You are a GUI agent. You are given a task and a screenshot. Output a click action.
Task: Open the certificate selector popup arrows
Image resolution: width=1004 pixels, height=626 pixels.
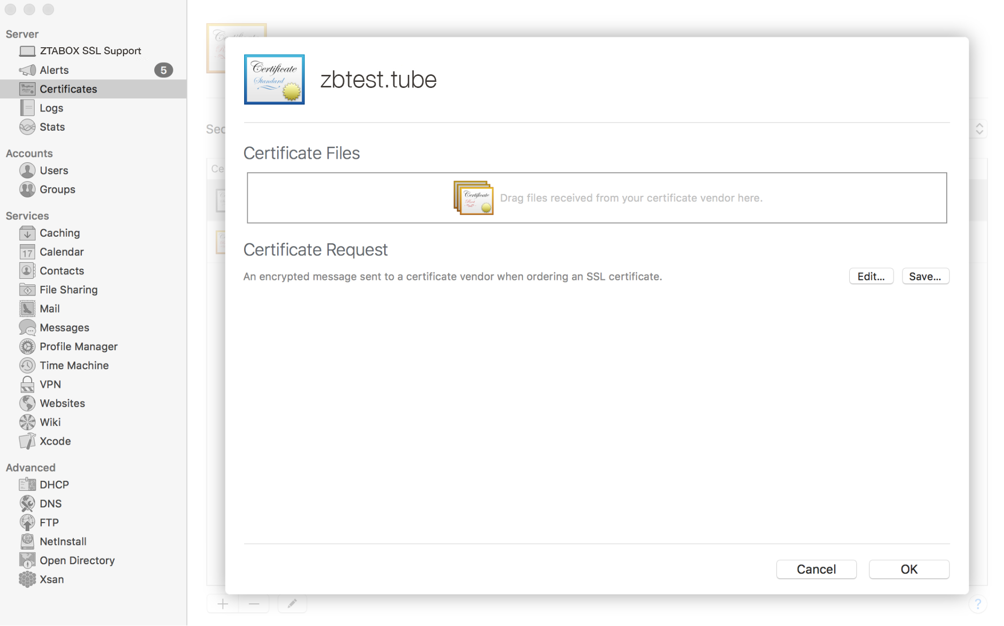pyautogui.click(x=979, y=129)
